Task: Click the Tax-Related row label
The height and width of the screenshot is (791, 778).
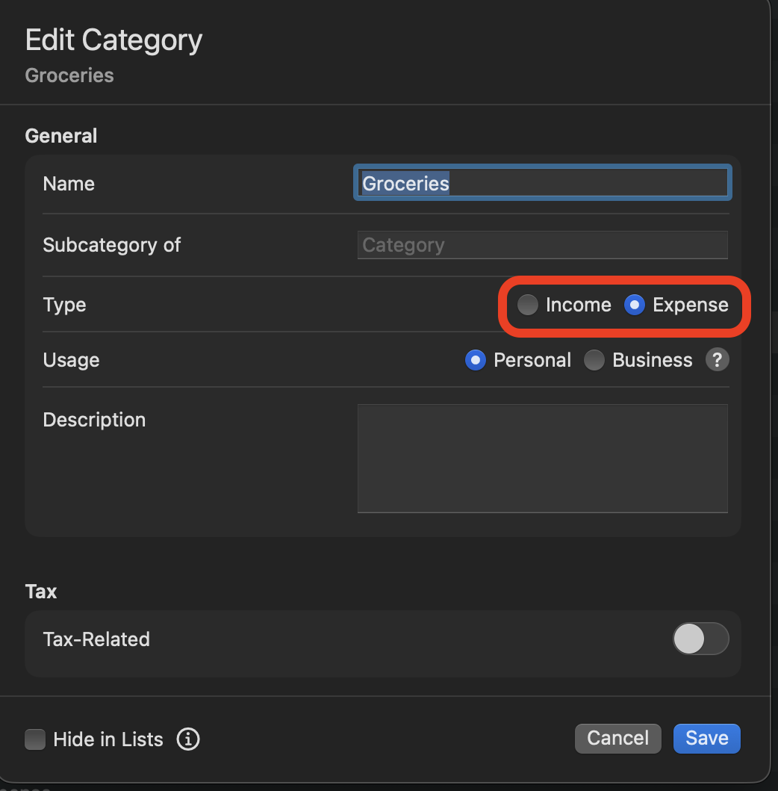Action: 96,639
